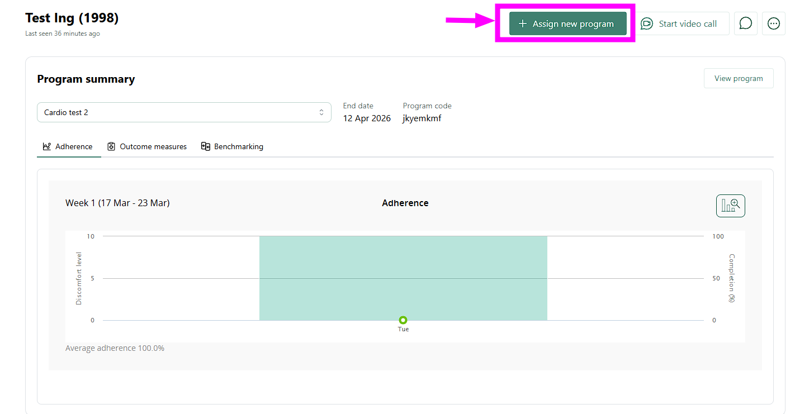Open the more options ellipsis menu
The image size is (795, 414).
coord(774,23)
